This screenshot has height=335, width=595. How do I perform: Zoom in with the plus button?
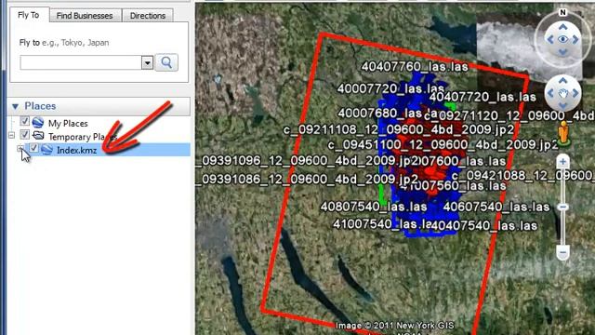click(562, 162)
